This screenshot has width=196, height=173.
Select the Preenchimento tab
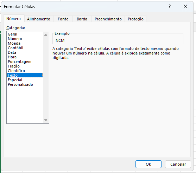point(108,19)
